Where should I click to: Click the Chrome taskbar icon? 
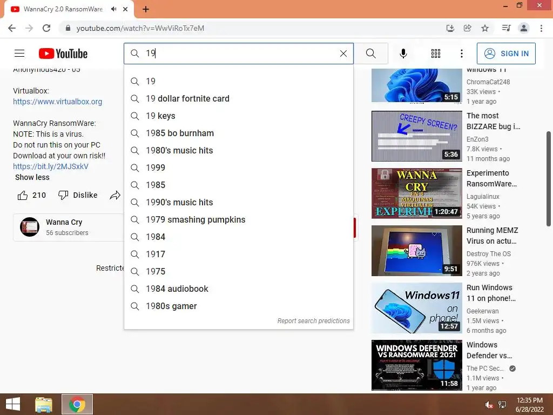(77, 404)
